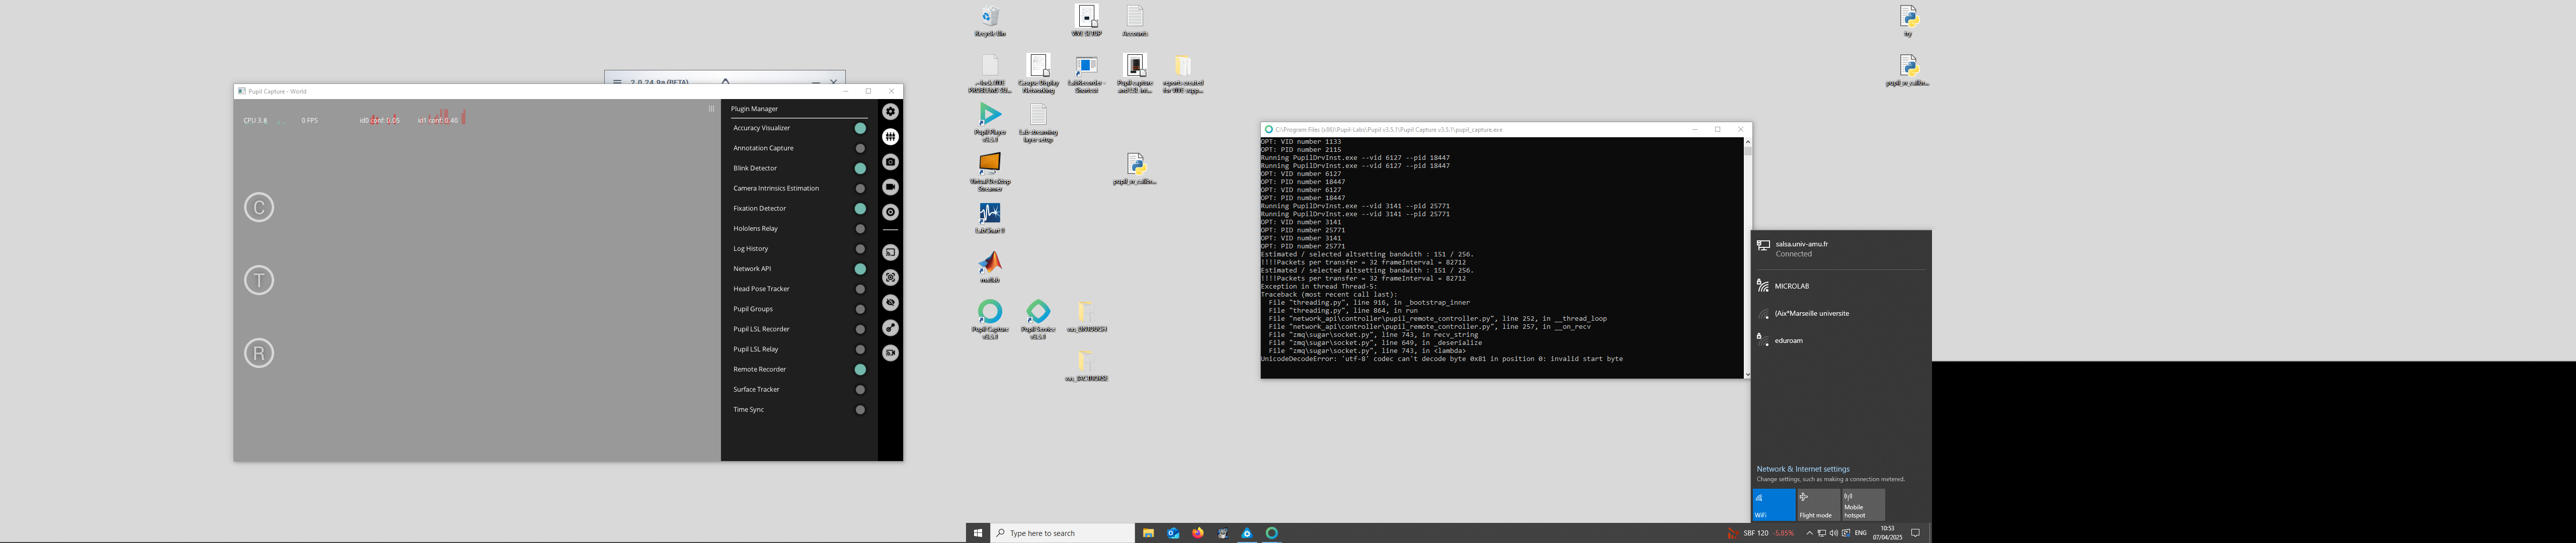Open Network & Internet settings link
The width and height of the screenshot is (2576, 543).
(1803, 469)
